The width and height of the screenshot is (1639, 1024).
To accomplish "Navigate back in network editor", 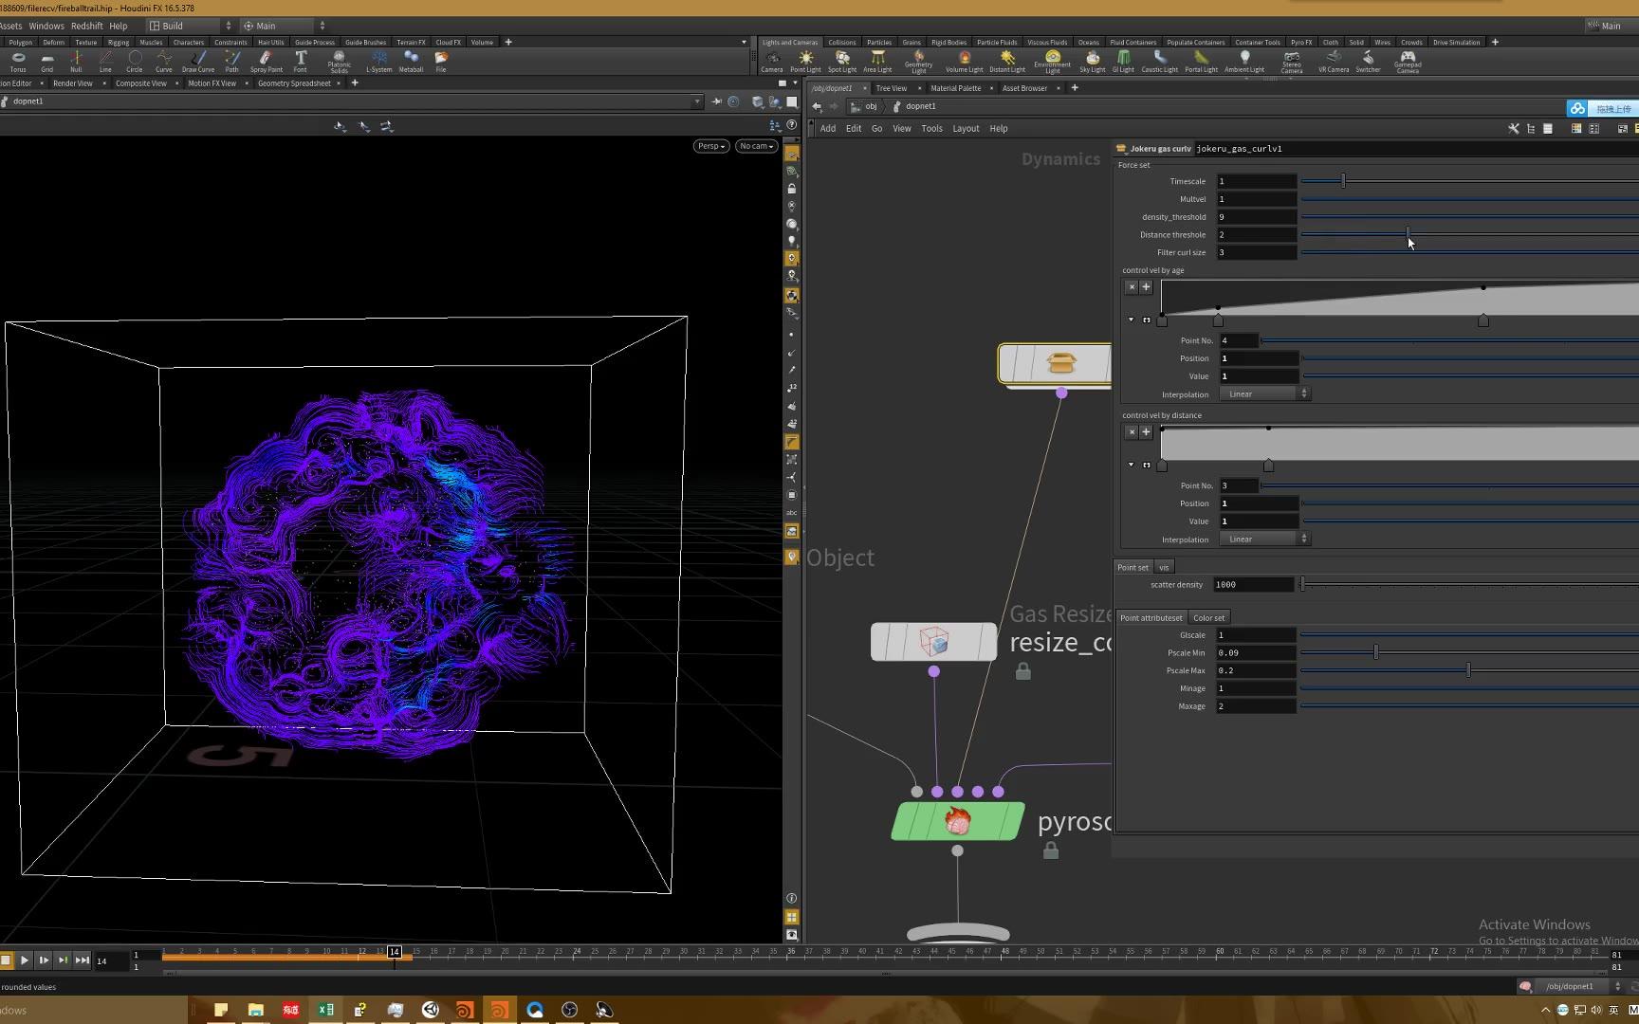I will (817, 107).
